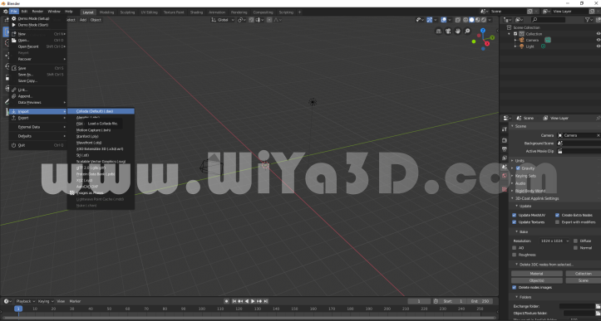Select the Light object icon in outliner
Screen dimensions: 601x321
pos(522,46)
